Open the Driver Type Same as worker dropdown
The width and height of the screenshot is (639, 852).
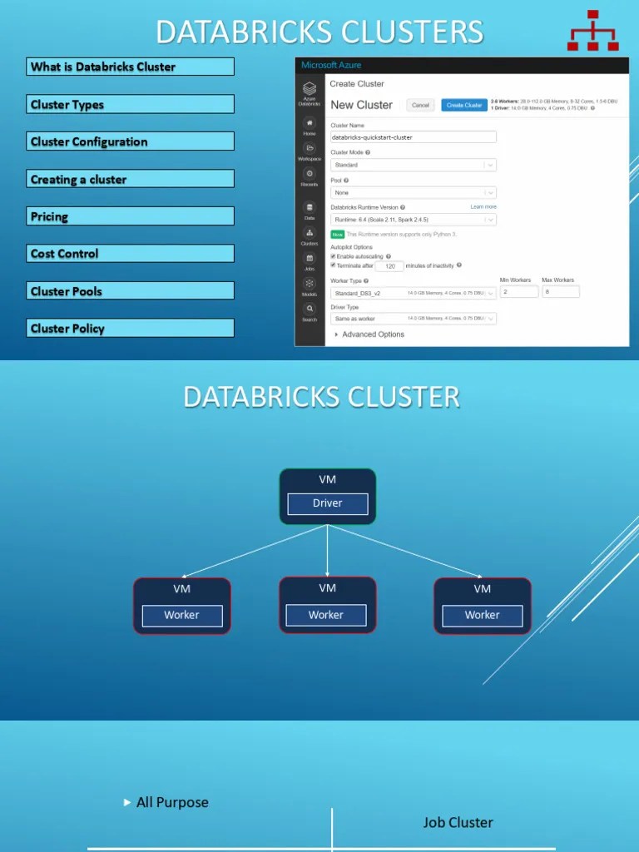pos(413,319)
